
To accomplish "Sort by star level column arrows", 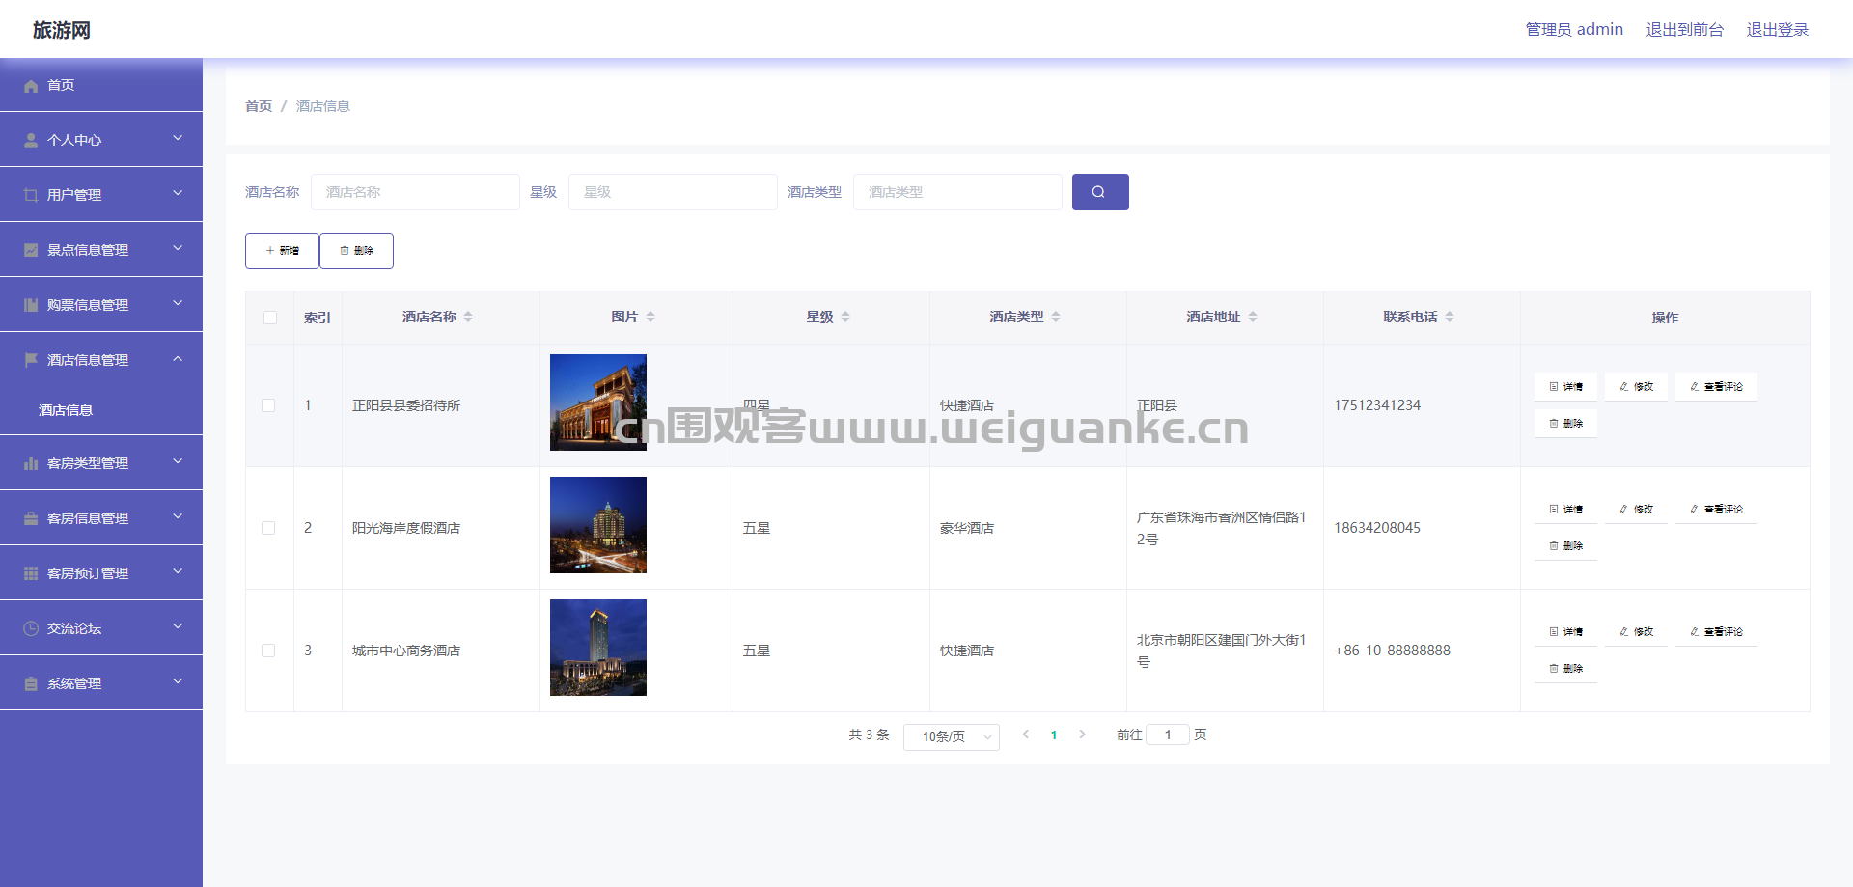I will (x=845, y=317).
